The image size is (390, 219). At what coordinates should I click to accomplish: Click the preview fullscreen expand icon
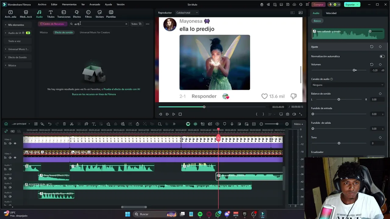click(x=300, y=114)
